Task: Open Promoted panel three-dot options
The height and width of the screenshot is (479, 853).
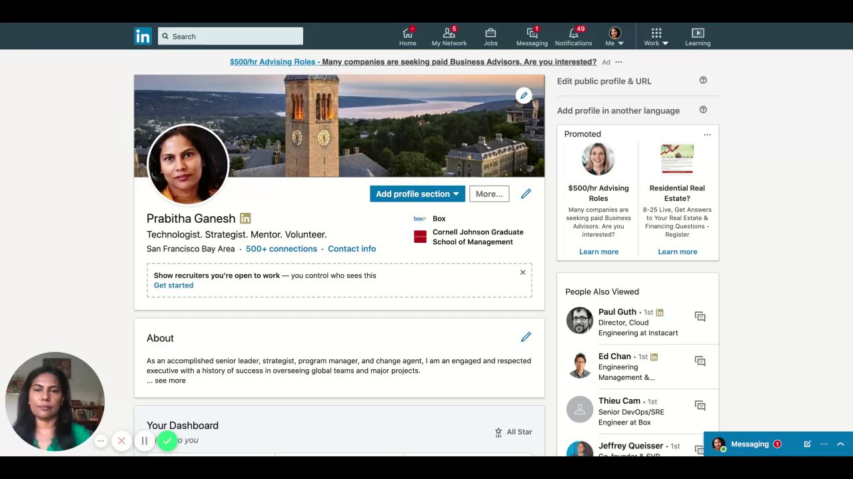Action: pyautogui.click(x=707, y=134)
